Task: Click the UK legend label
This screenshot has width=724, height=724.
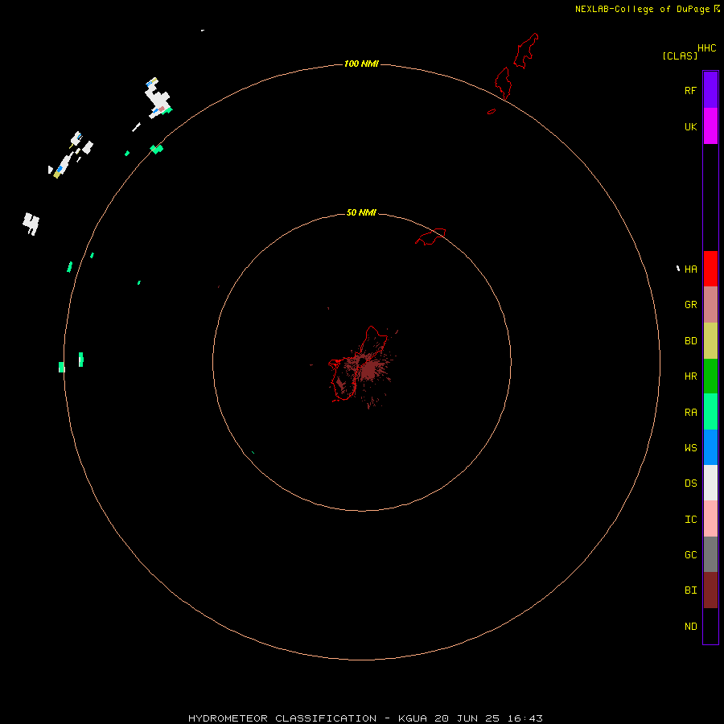Action: pos(690,126)
